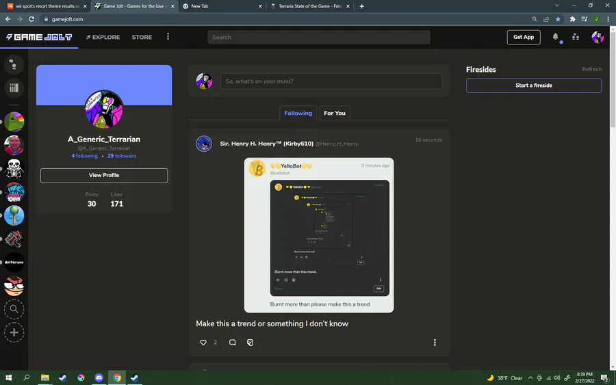Click the Get App button
Screen dimensions: 616x385
click(524, 38)
